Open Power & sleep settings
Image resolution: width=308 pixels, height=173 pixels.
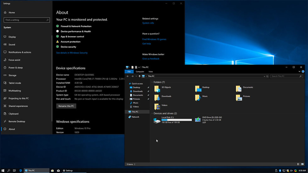(x=16, y=68)
